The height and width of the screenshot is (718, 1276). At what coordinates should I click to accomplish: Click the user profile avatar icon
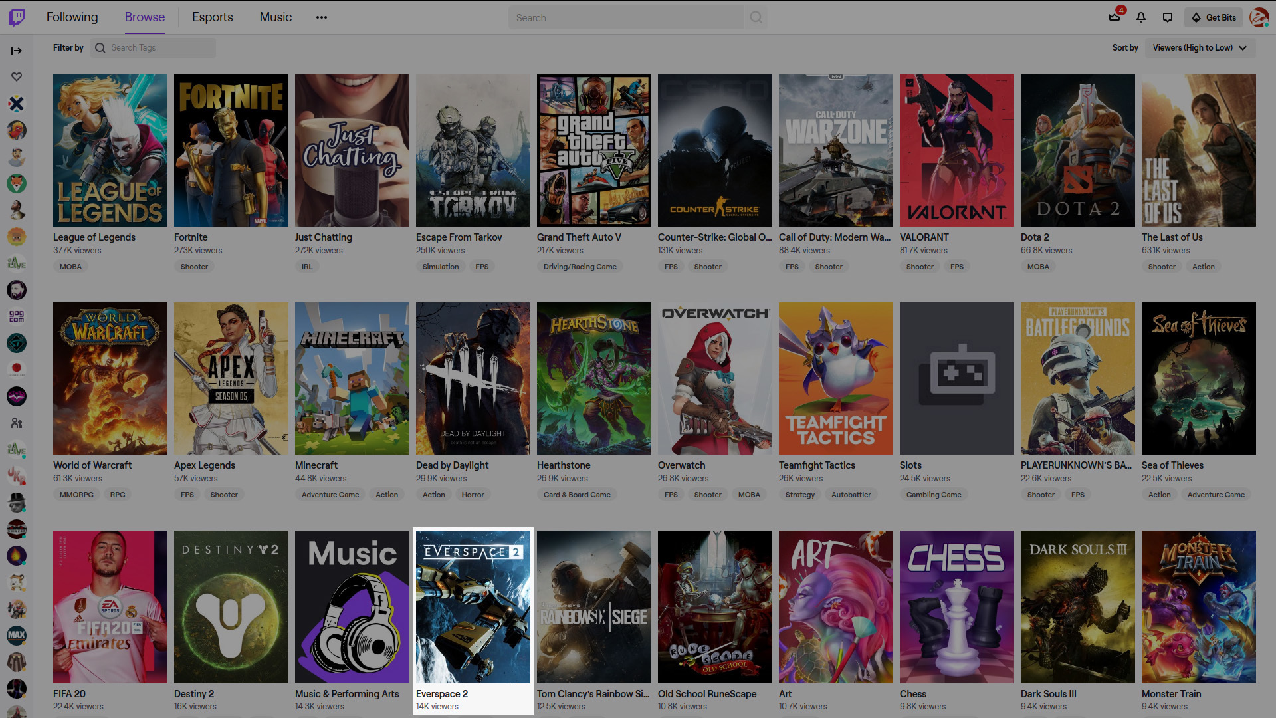click(1259, 17)
